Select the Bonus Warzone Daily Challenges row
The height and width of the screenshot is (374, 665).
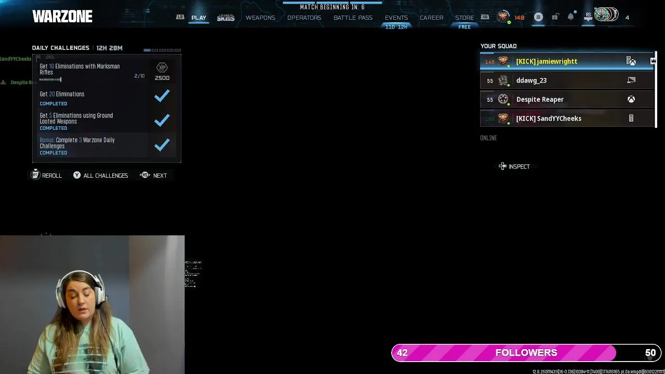tap(107, 146)
